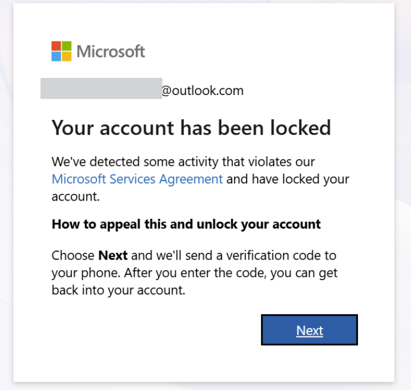This screenshot has width=411, height=390.
Task: Click the red square in Microsoft logo
Action: tap(56, 46)
